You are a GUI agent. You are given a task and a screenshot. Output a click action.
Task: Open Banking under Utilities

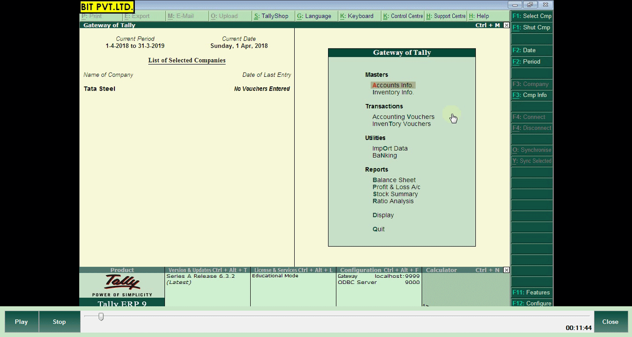[x=385, y=155]
